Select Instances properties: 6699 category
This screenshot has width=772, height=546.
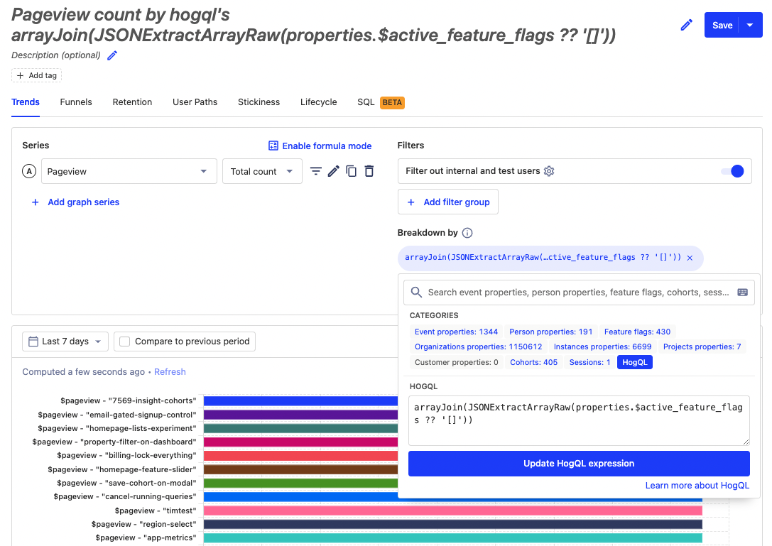tap(602, 346)
